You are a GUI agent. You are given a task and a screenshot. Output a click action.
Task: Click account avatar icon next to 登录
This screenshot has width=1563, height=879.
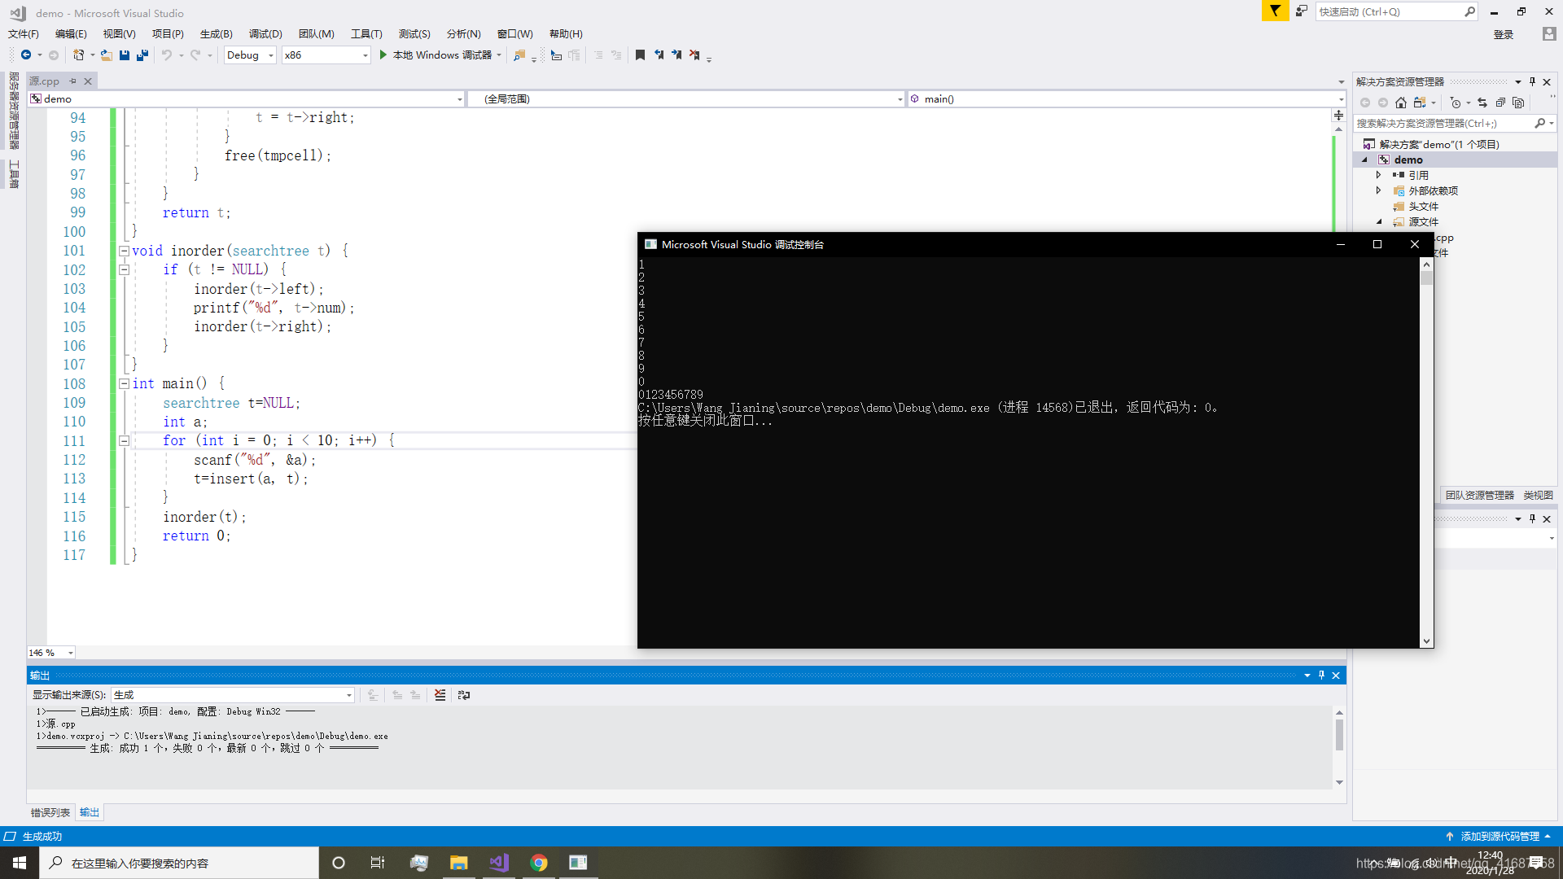(x=1548, y=33)
